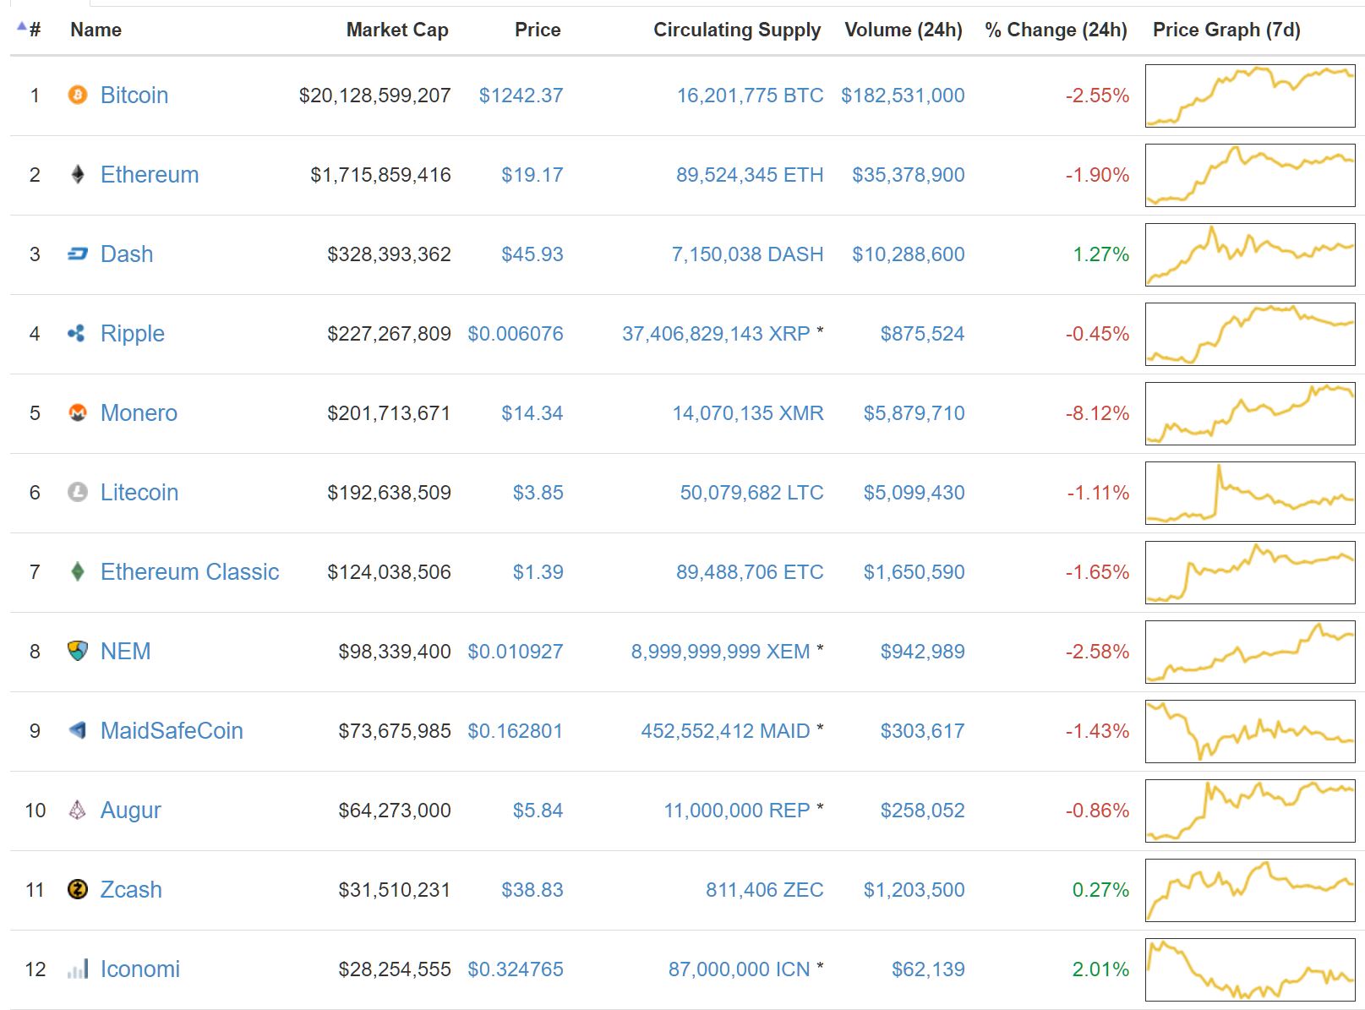The width and height of the screenshot is (1365, 1010).
Task: Click Monero change value -8.12%
Action: point(1097,413)
